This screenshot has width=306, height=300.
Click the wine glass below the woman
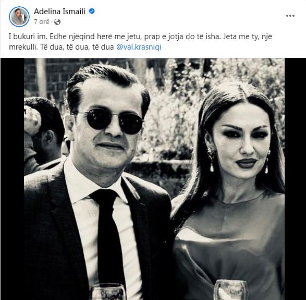pos(231,290)
